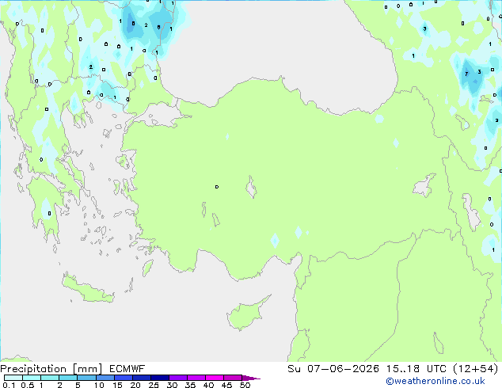Screen dimensions: 502x388
Task: Click the island of Crete
Action: point(88,290)
